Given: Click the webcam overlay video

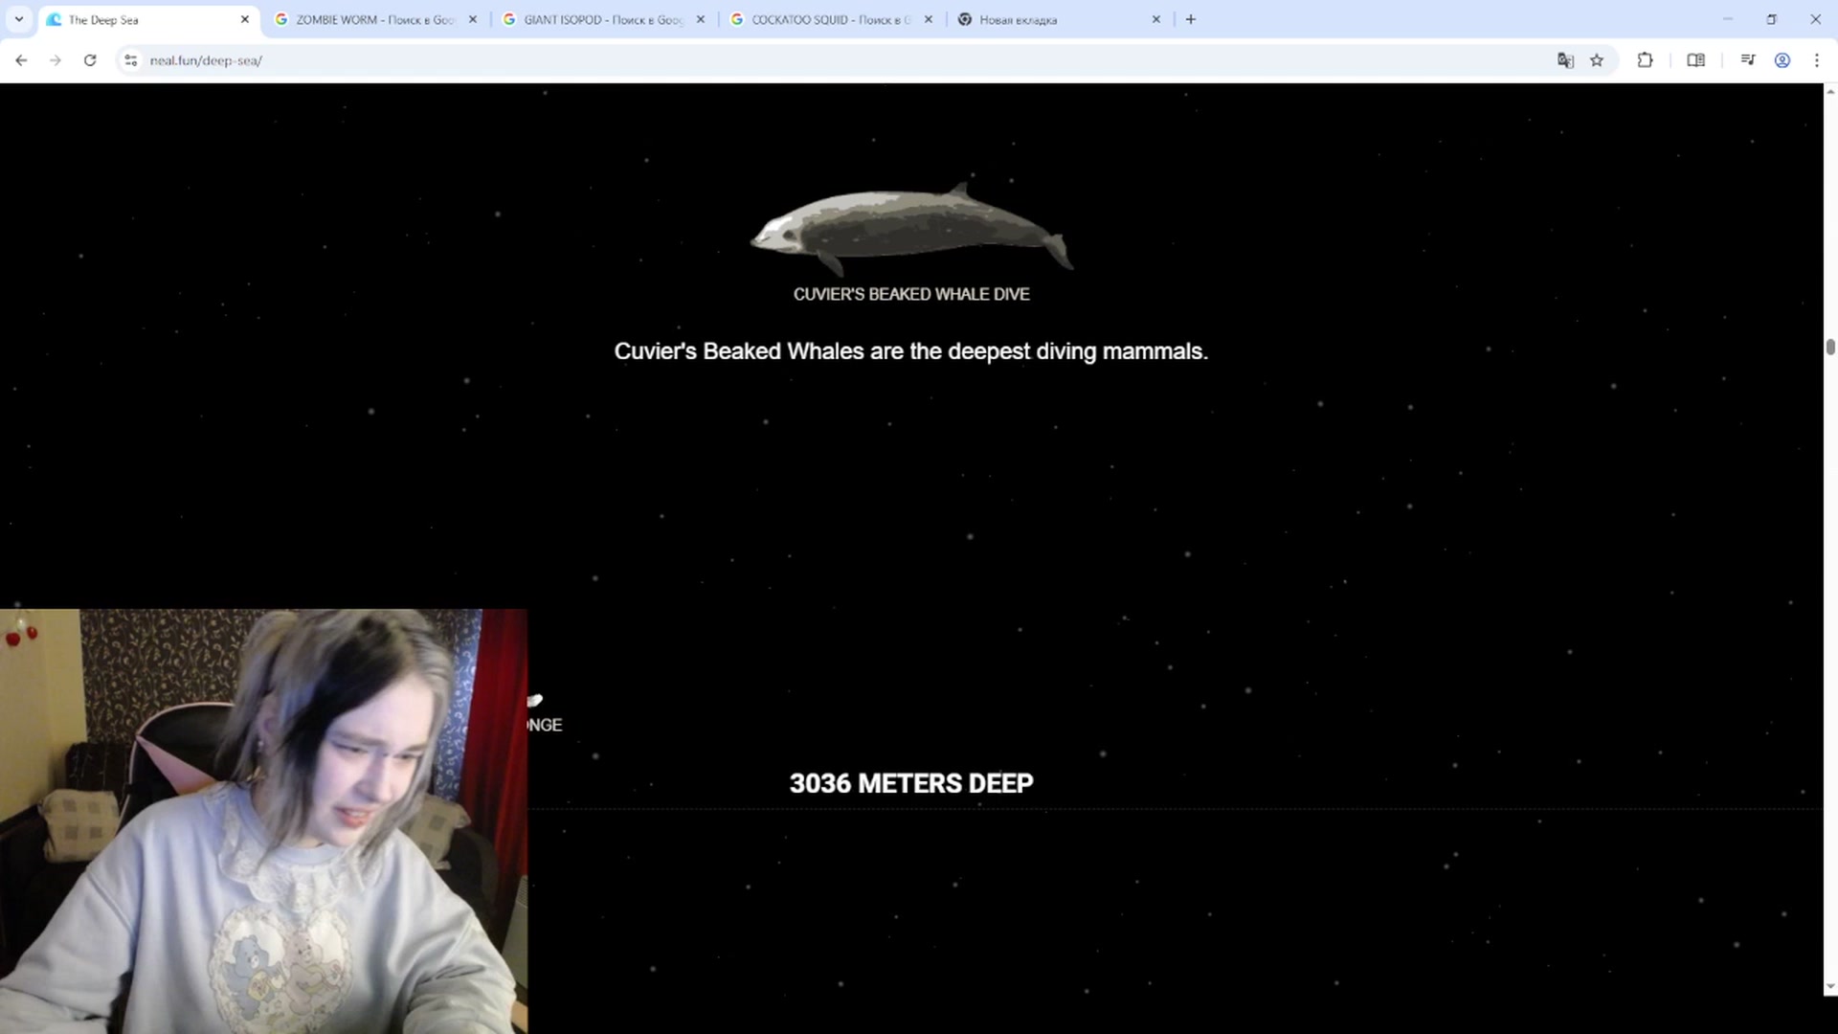Looking at the screenshot, I should (x=263, y=821).
